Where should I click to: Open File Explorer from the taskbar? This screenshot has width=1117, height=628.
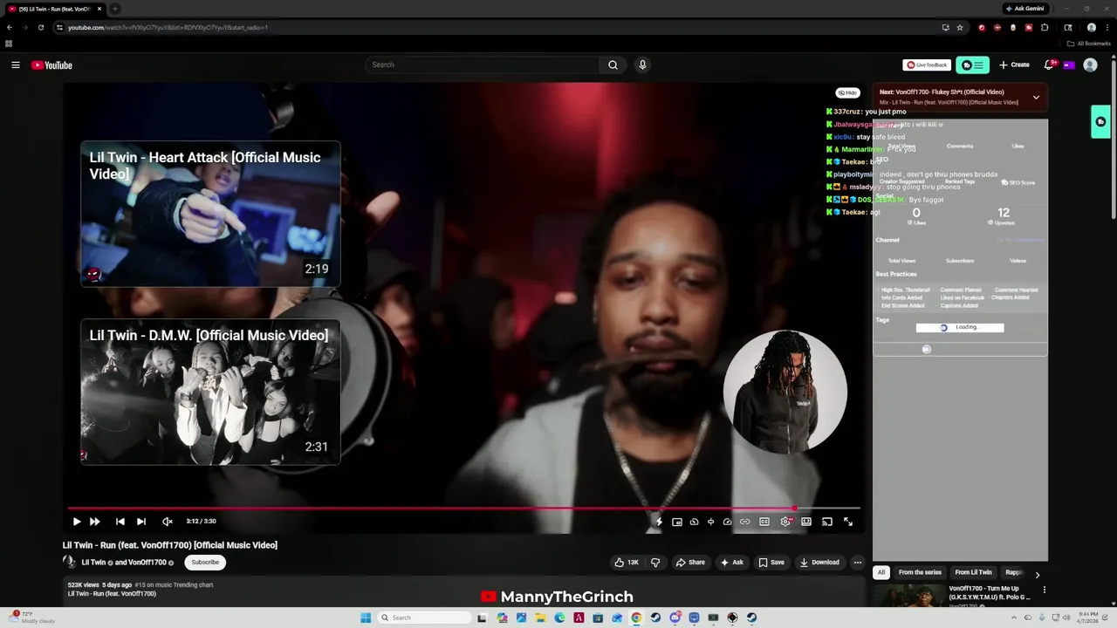tap(540, 618)
